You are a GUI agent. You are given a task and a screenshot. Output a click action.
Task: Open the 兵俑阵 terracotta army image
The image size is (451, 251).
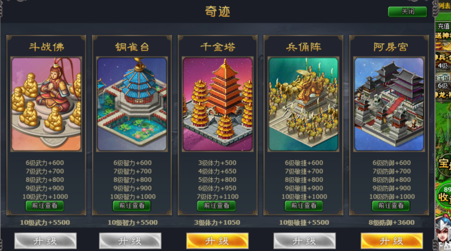(x=303, y=104)
